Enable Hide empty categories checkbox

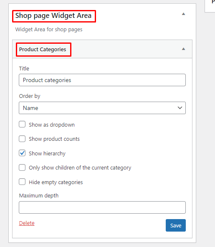pos(22,182)
